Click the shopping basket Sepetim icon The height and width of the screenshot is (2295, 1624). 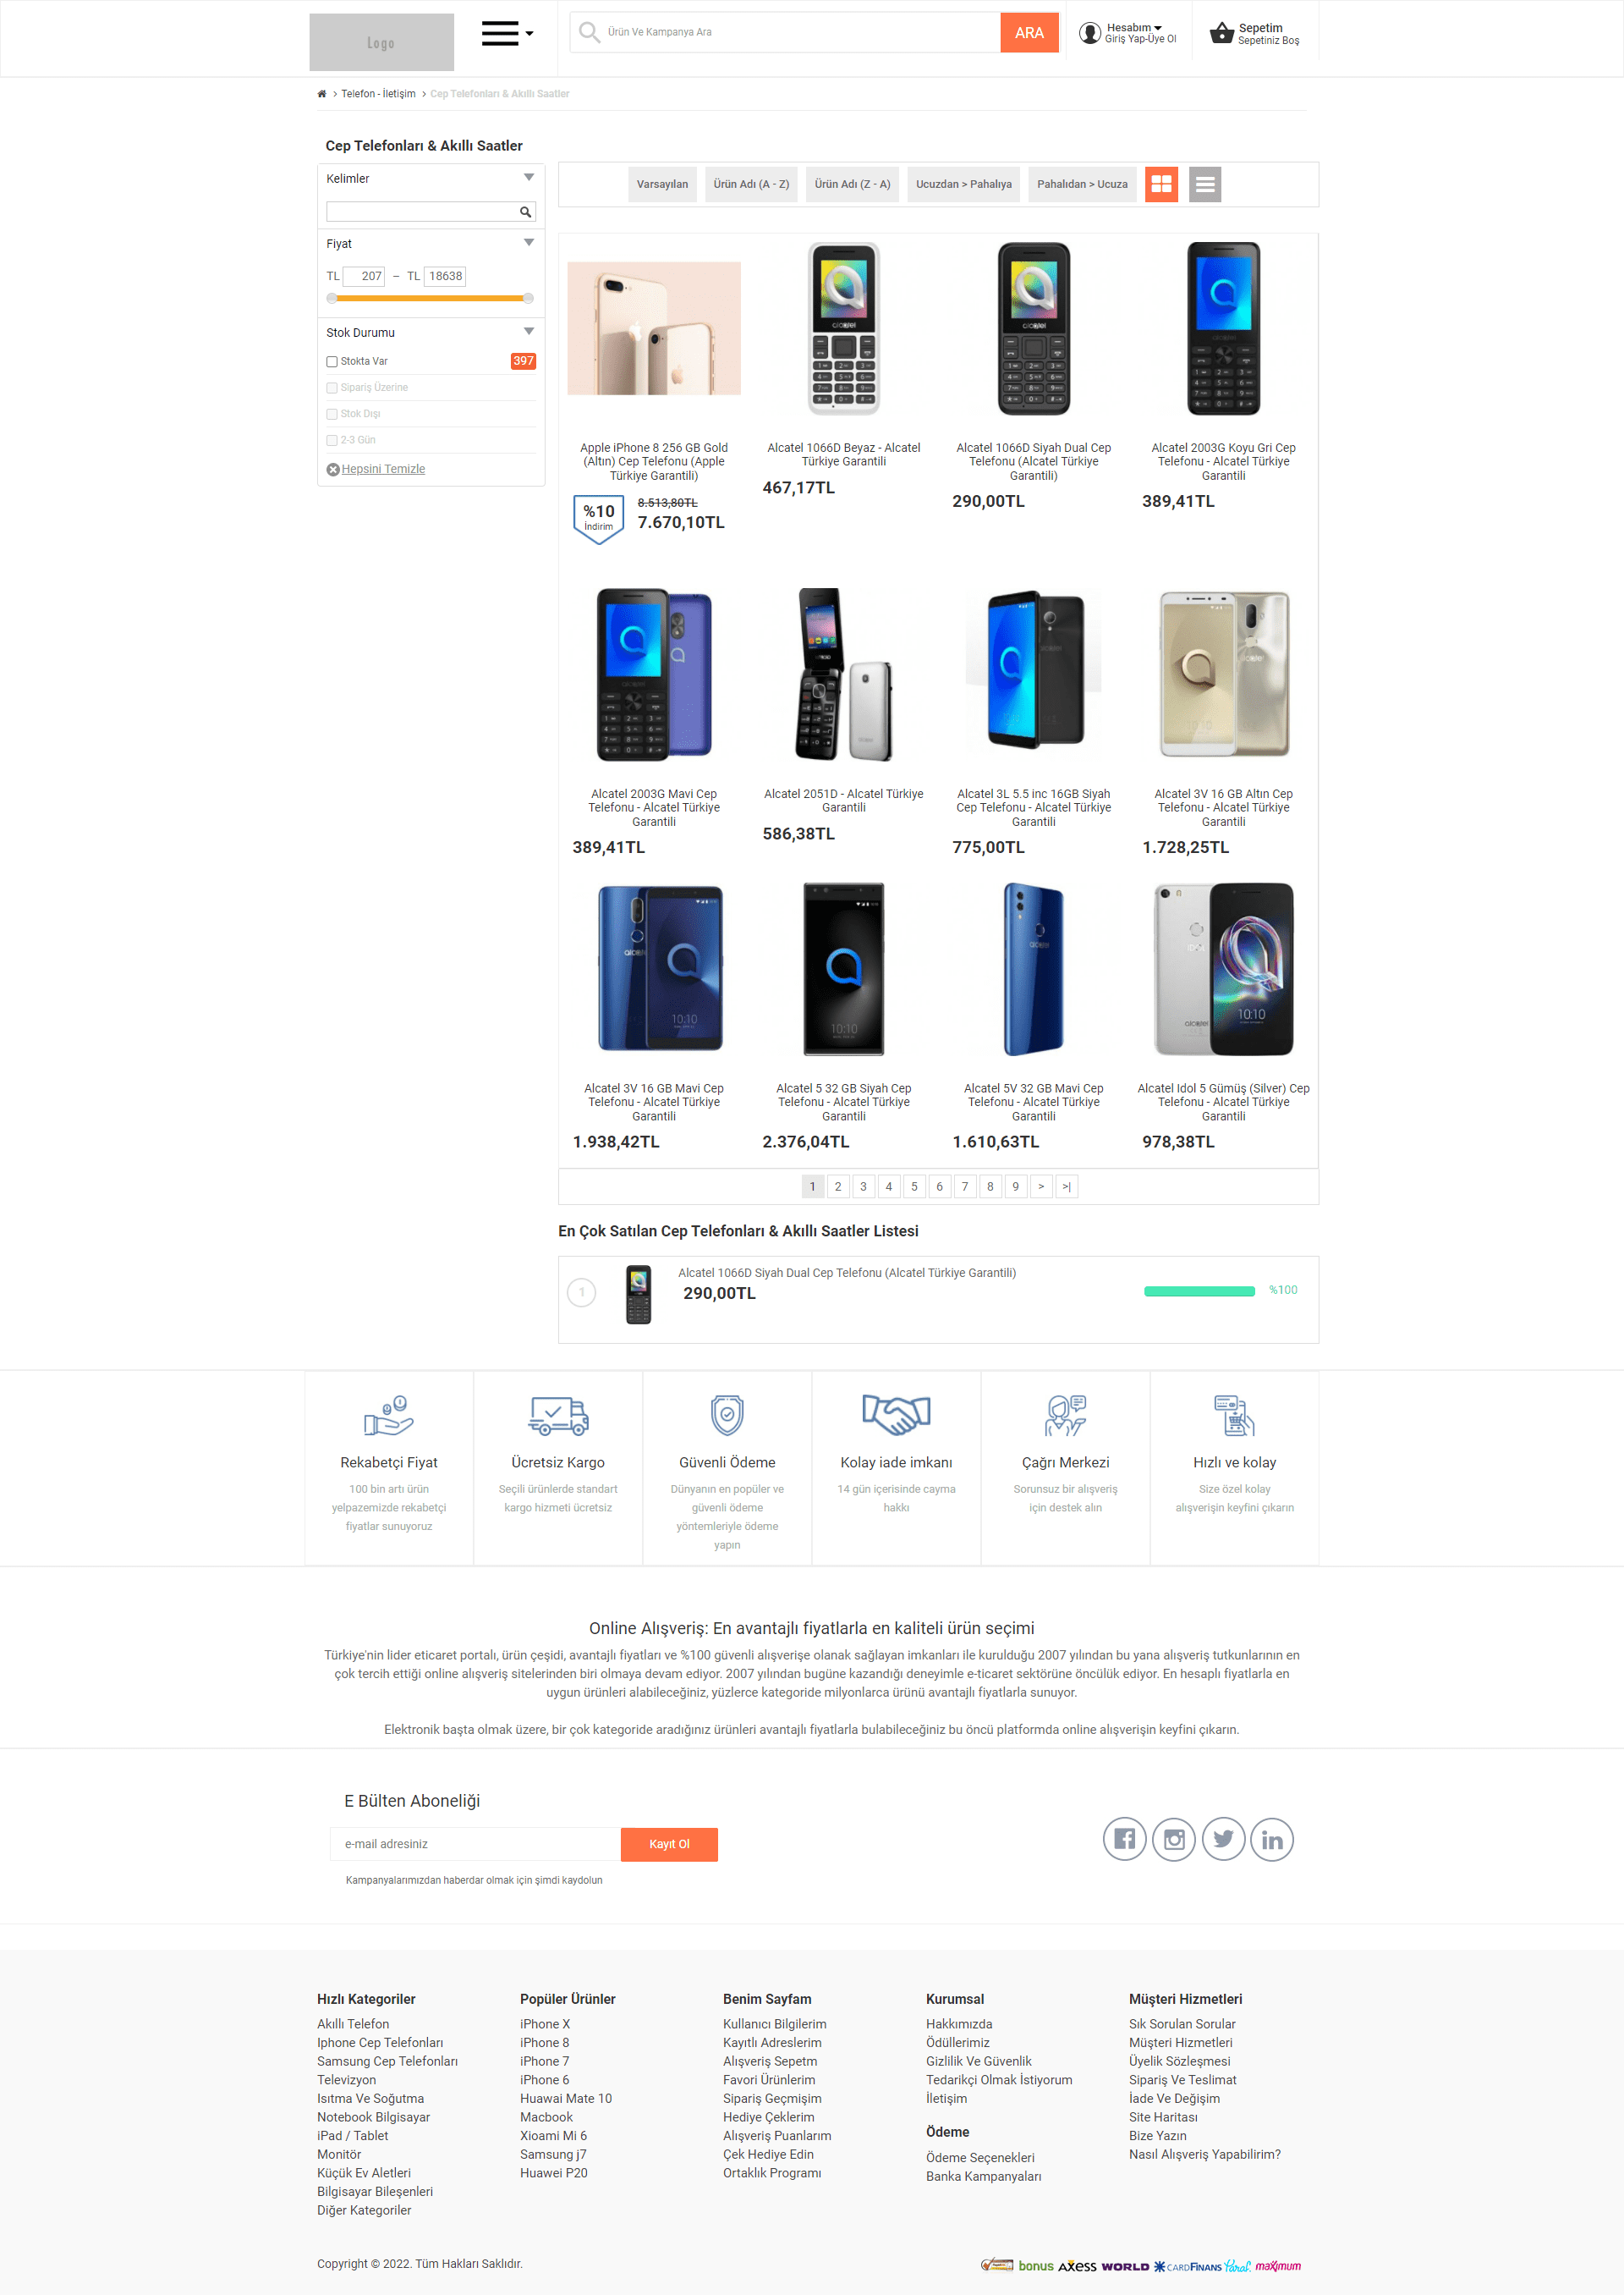[x=1221, y=33]
